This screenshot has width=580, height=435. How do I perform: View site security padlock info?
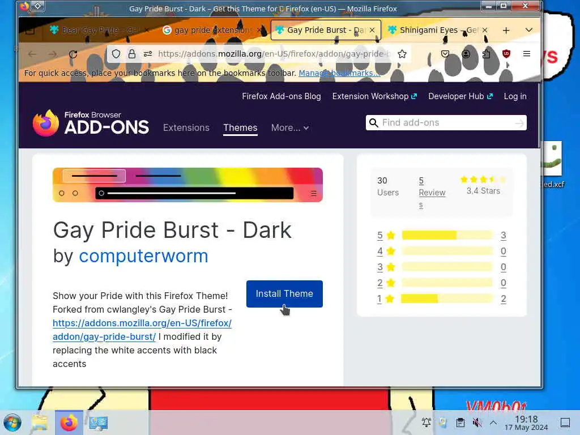click(131, 54)
